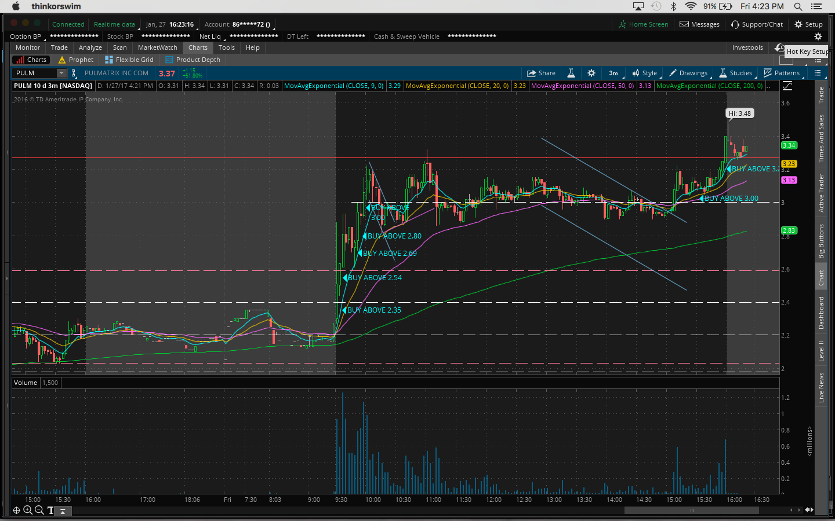835x521 pixels.
Task: Open the Notification Center icon
Action: pyautogui.click(x=817, y=6)
